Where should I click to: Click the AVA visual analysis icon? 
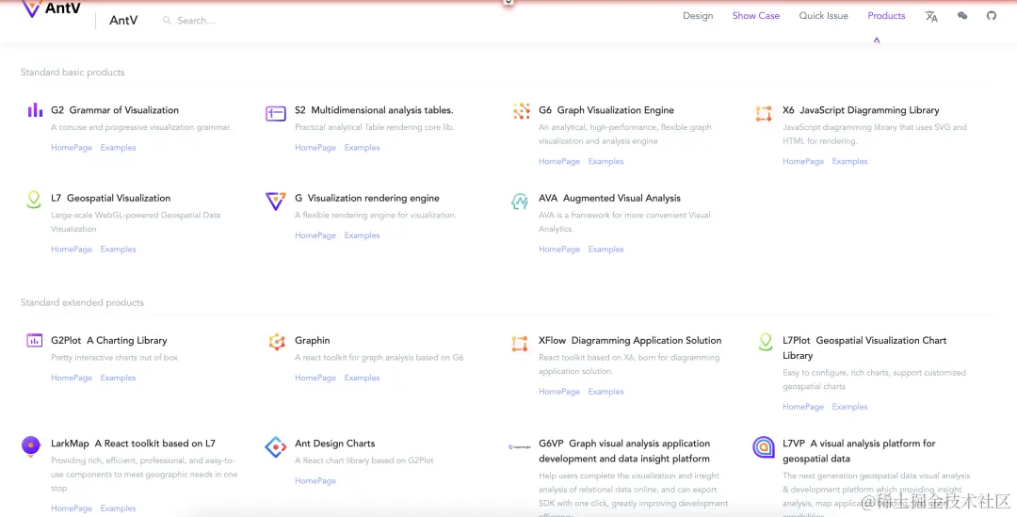pos(520,202)
